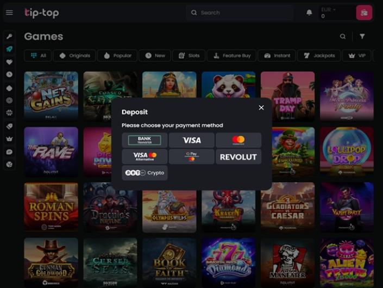Open the hamburger menu icon
The image size is (383, 288).
coord(9,12)
